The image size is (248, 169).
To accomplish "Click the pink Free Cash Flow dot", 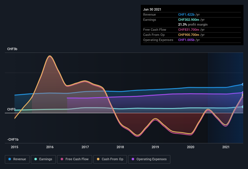I will pyautogui.click(x=62, y=159).
